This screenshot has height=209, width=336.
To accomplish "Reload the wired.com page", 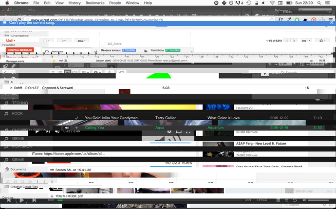I will (19, 20).
